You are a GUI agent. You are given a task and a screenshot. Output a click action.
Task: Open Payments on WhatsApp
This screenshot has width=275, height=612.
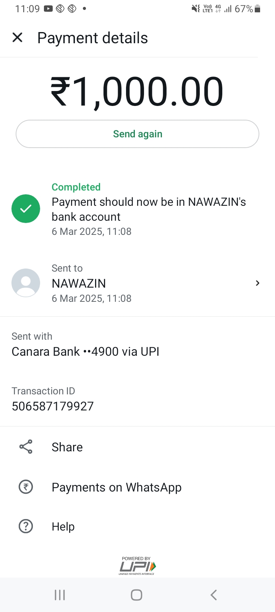(x=116, y=487)
